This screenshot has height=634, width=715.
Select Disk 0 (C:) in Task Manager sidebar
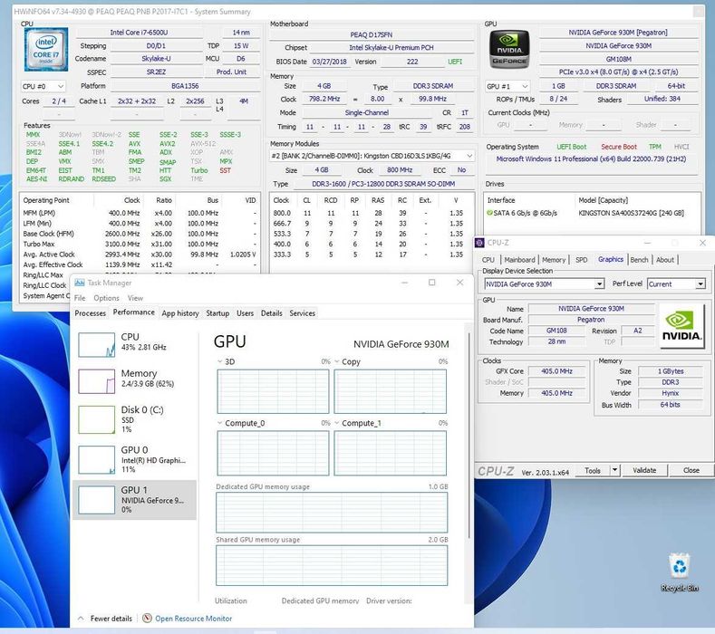(134, 419)
